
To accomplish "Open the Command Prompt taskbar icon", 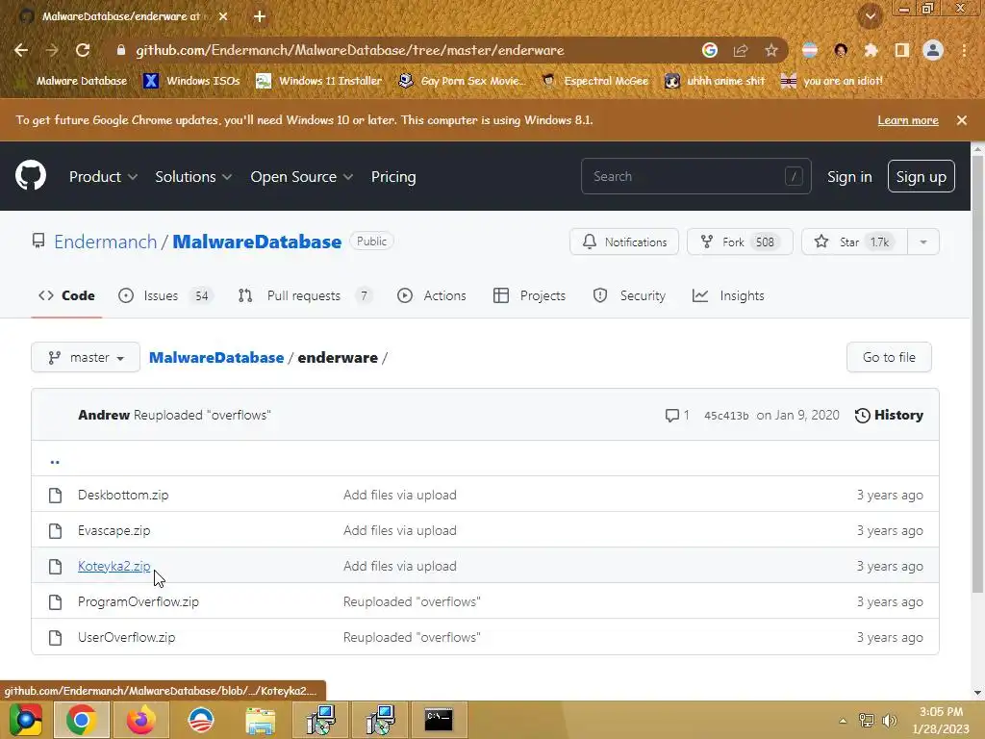I will 439,720.
